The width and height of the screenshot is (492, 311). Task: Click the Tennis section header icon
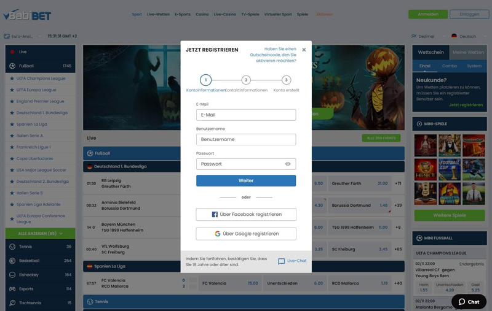(x=90, y=302)
